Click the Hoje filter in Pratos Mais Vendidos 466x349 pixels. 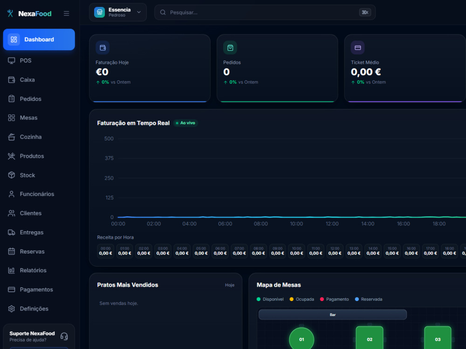coord(230,285)
